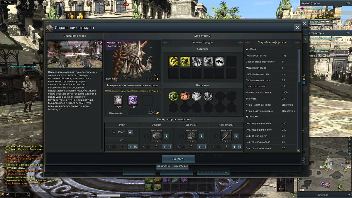
Task: Click the level value input field
Action: (122, 147)
